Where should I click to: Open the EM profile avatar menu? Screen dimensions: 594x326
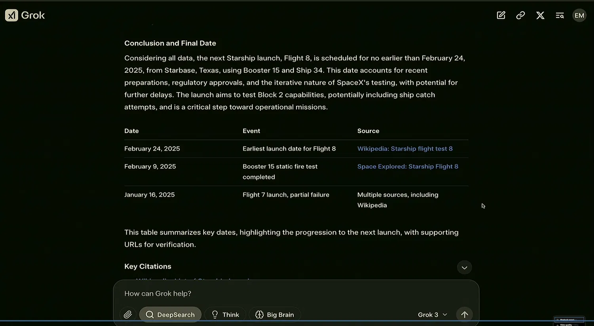click(x=579, y=15)
